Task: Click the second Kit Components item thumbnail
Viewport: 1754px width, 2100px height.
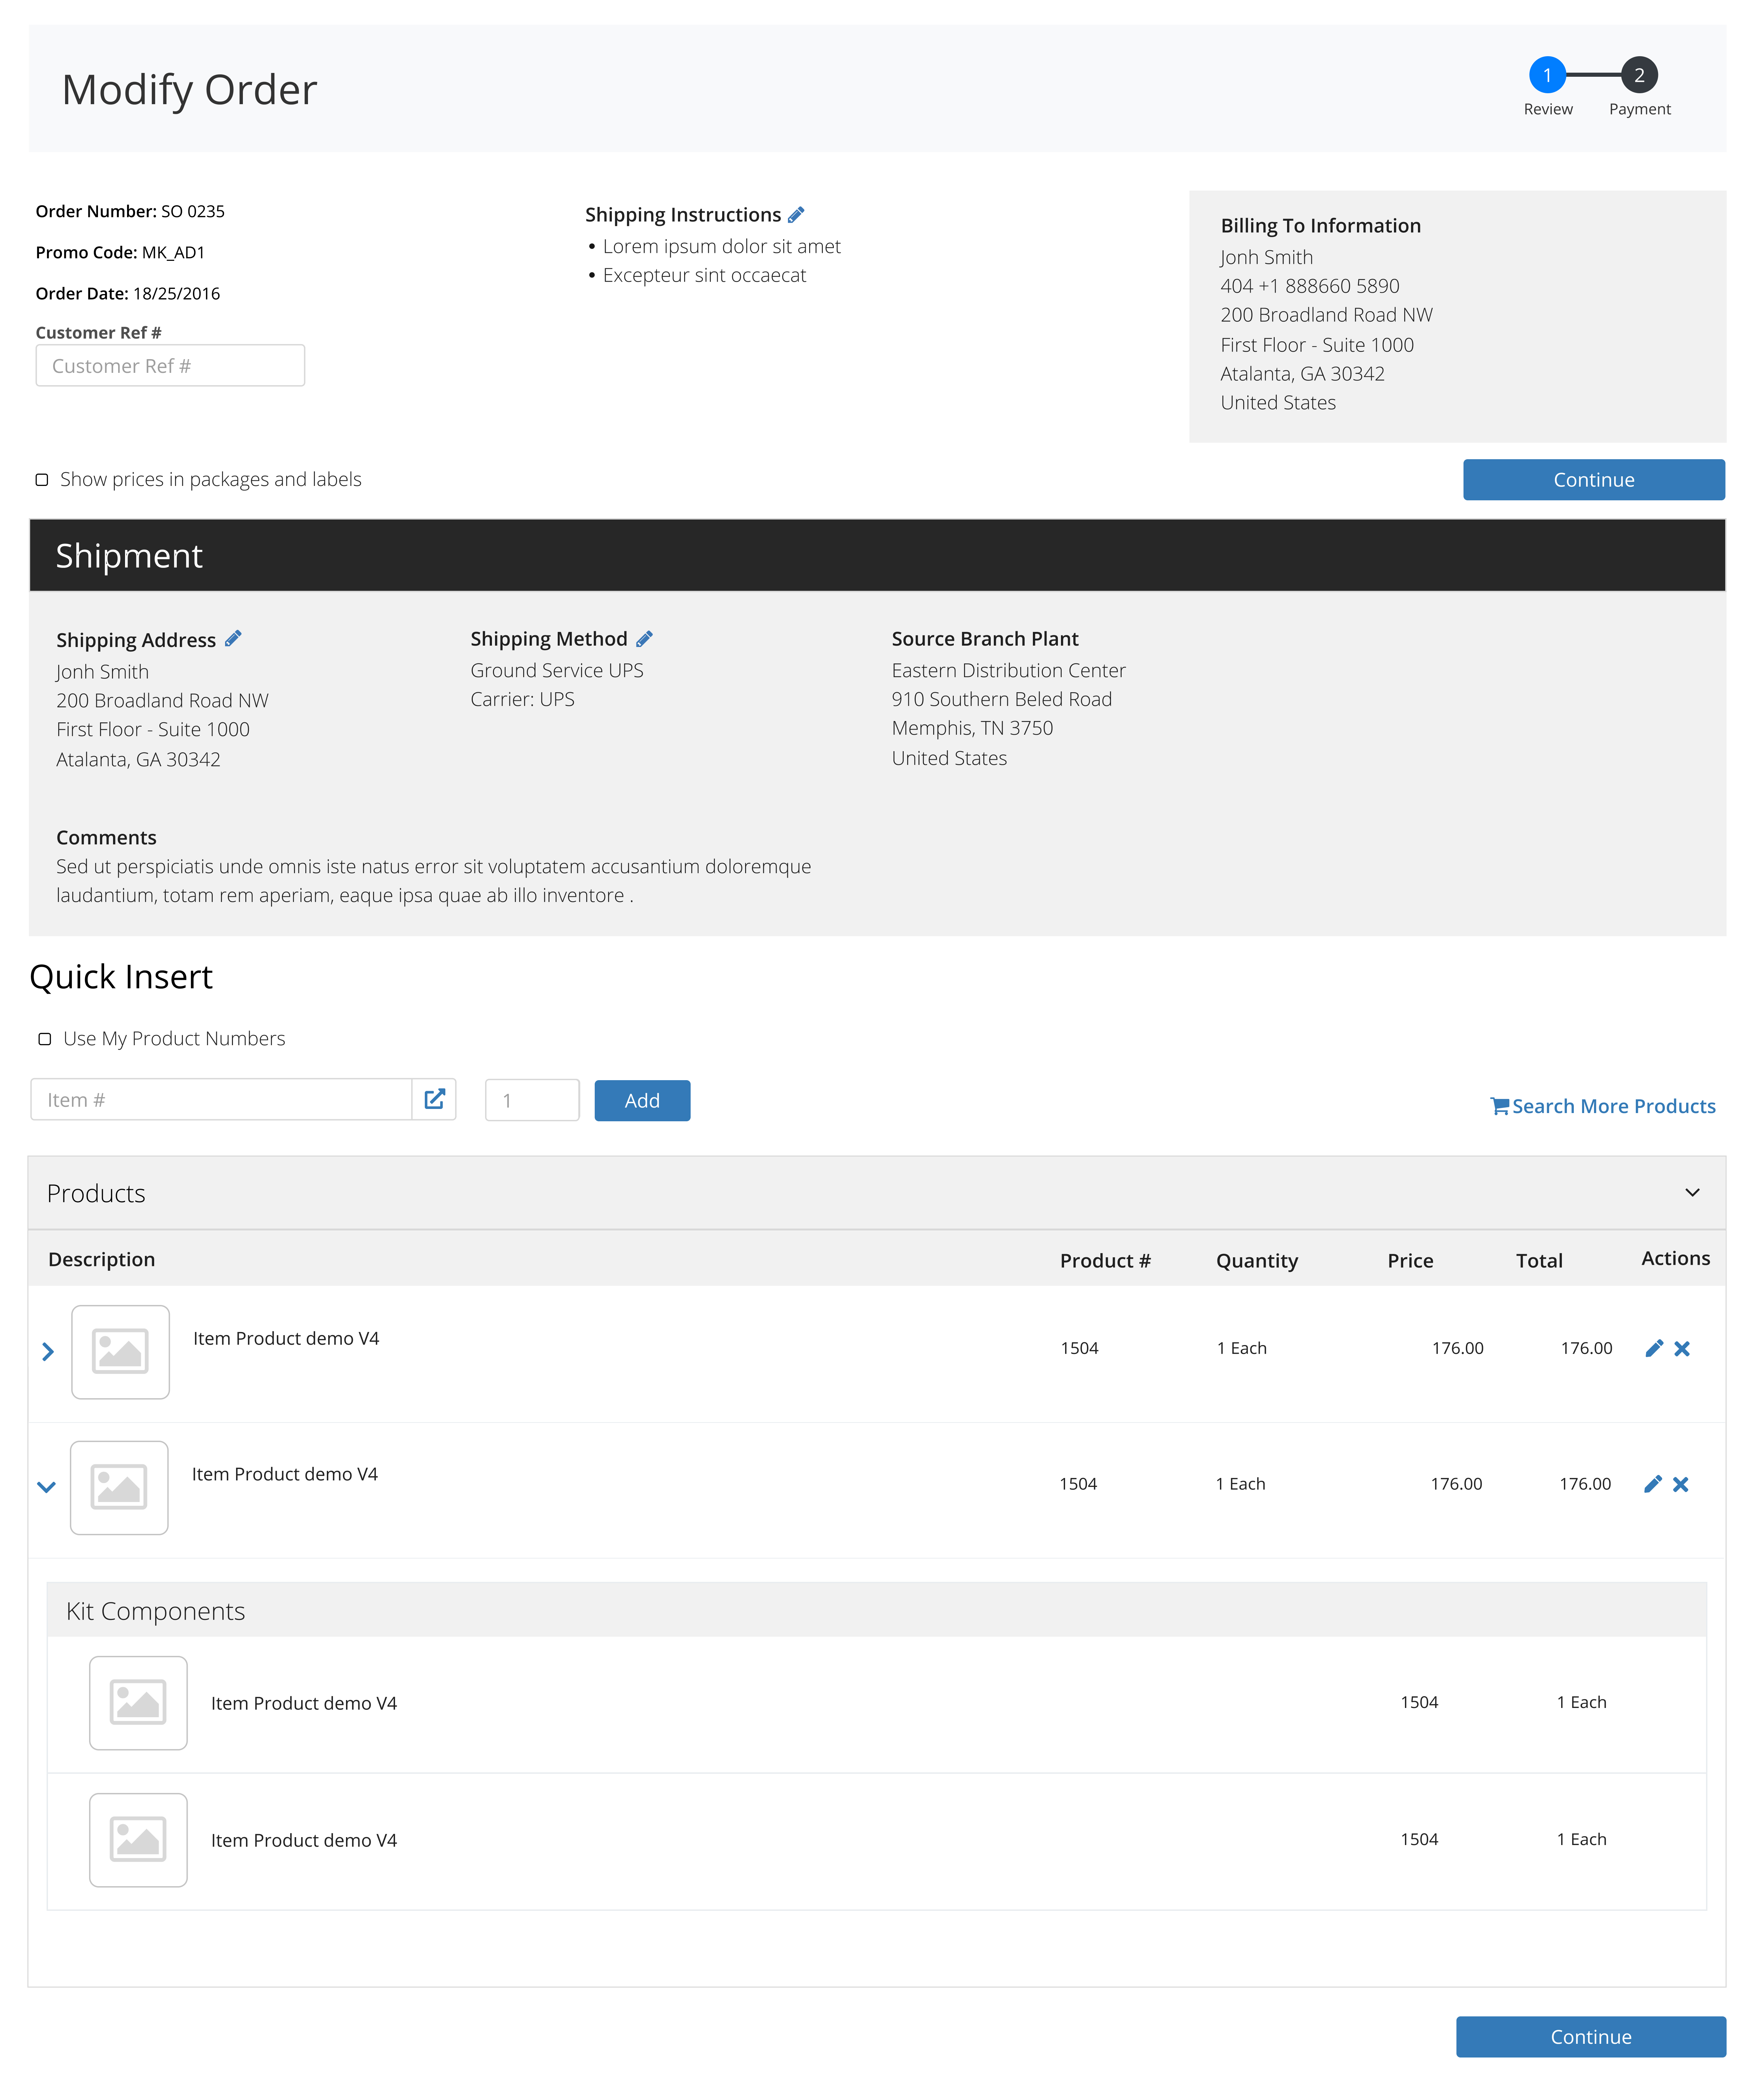Action: point(138,1840)
